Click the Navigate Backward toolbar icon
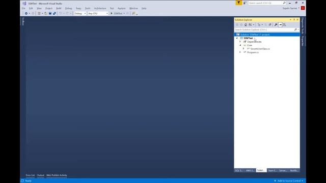The height and width of the screenshot is (183, 326). tap(26, 13)
